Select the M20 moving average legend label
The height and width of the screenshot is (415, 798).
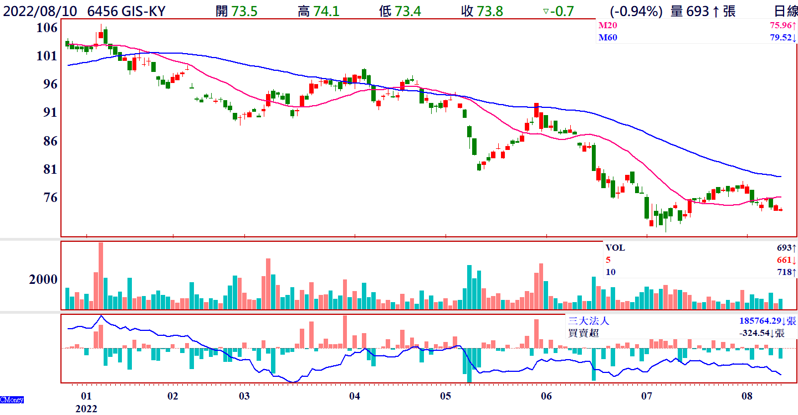[x=608, y=25]
